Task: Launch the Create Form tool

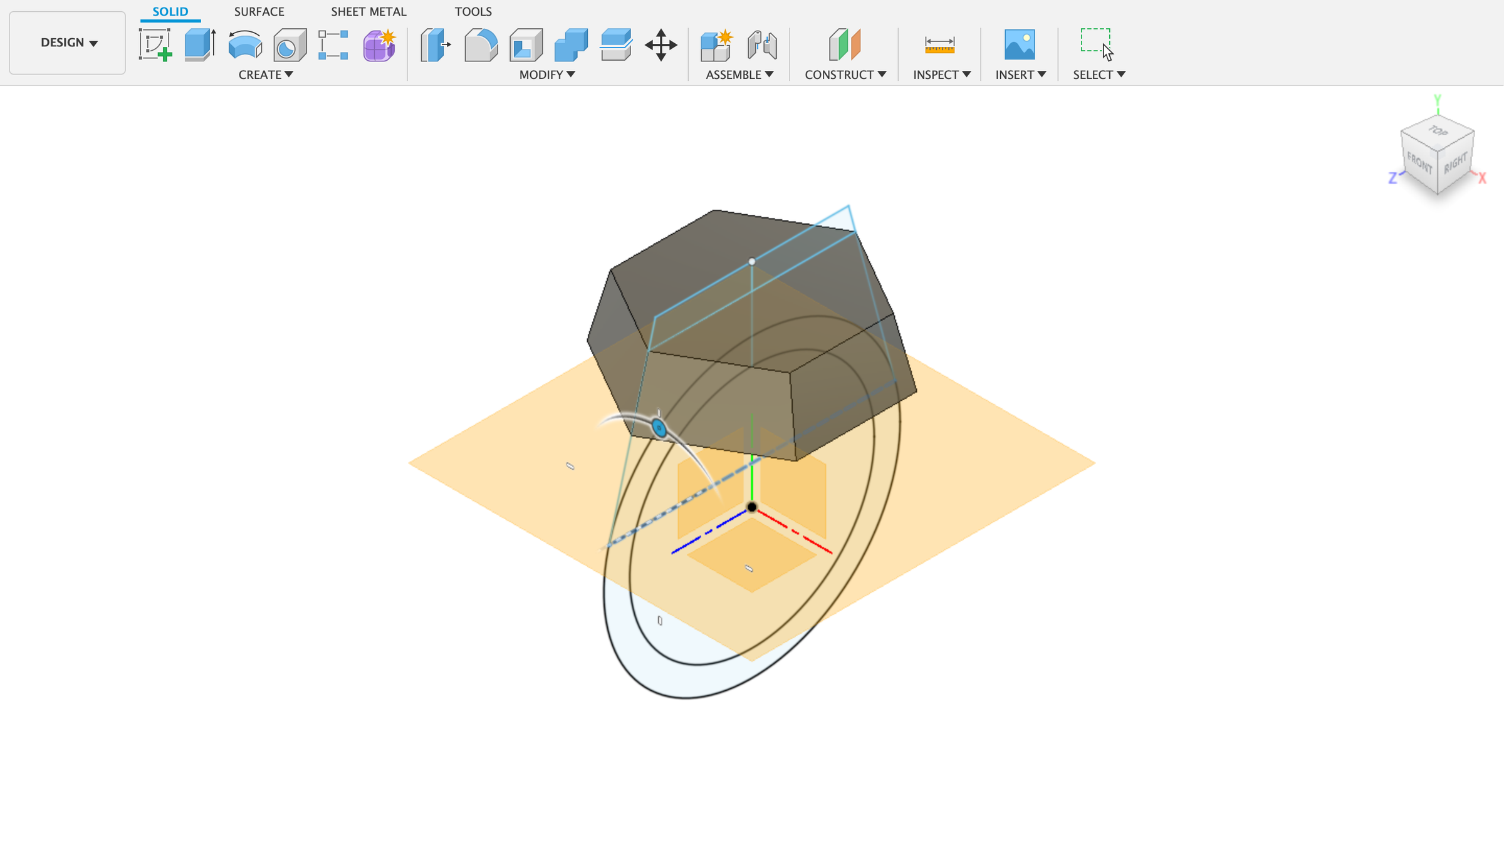Action: 379,45
